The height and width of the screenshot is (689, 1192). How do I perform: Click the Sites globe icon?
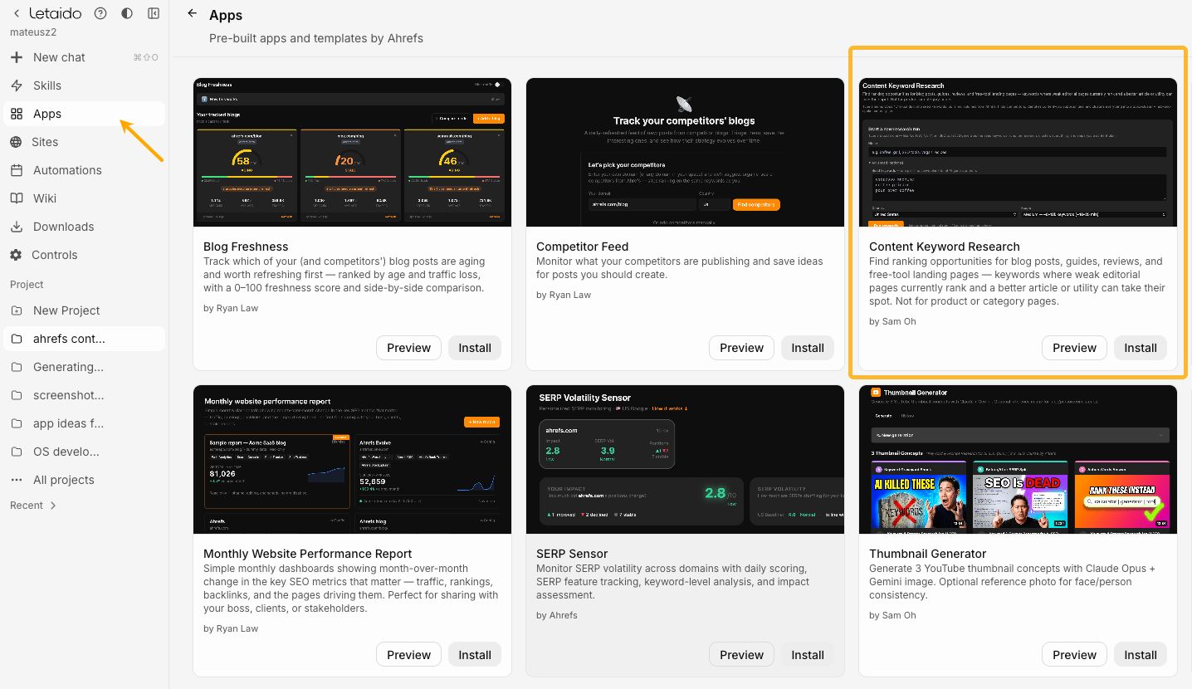click(17, 142)
